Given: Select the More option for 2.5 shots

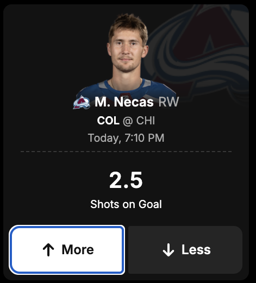Looking at the screenshot, I should click(x=67, y=250).
